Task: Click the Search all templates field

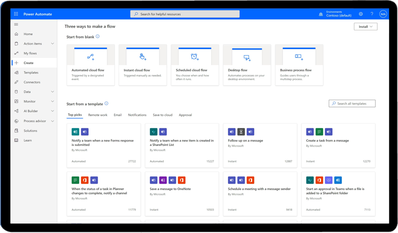Action: pyautogui.click(x=352, y=103)
